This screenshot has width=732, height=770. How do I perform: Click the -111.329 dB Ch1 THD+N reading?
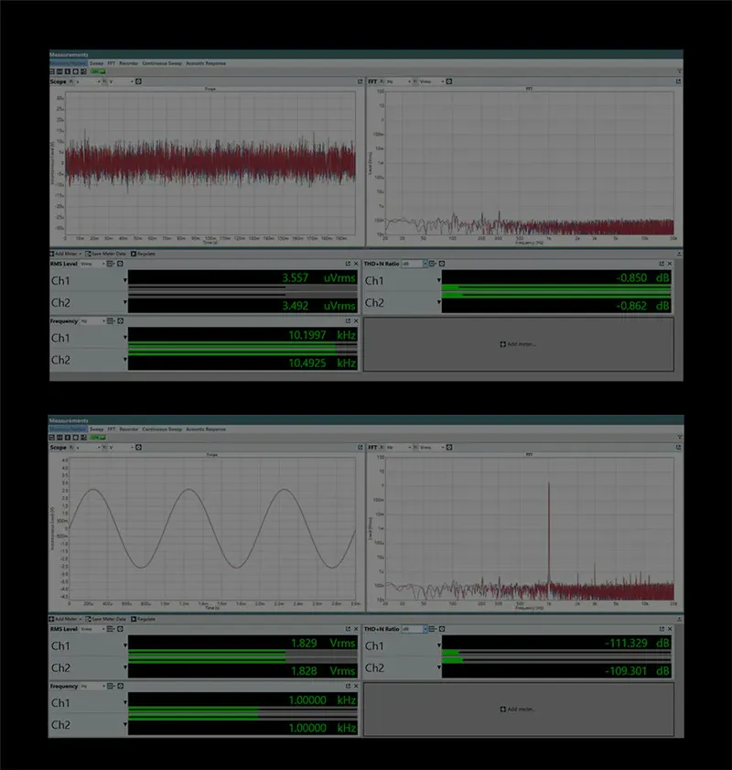[x=637, y=644]
